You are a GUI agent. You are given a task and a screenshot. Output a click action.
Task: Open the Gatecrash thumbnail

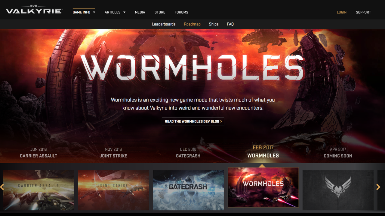(x=188, y=190)
